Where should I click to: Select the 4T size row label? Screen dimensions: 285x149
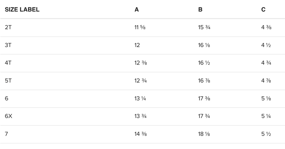pos(9,63)
